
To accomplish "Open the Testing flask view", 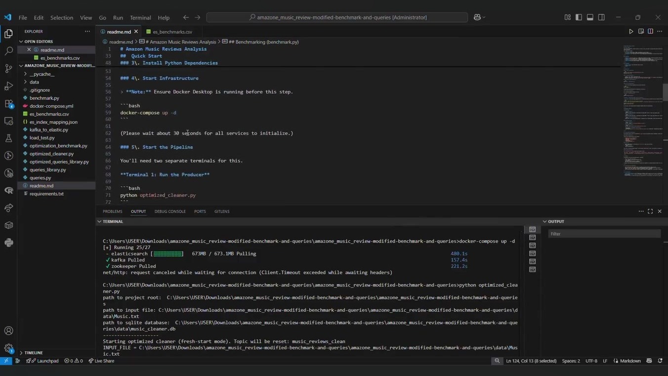I will click(x=8, y=138).
